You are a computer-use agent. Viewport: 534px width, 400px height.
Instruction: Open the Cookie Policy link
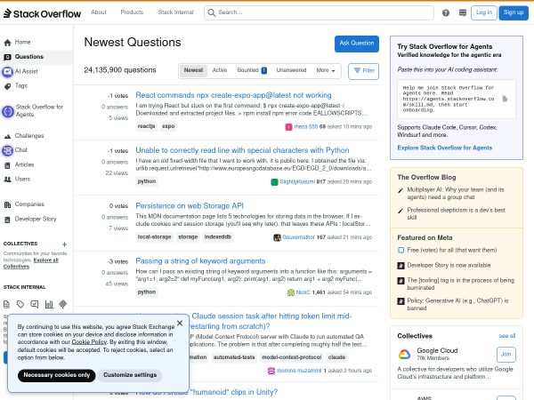(89, 342)
